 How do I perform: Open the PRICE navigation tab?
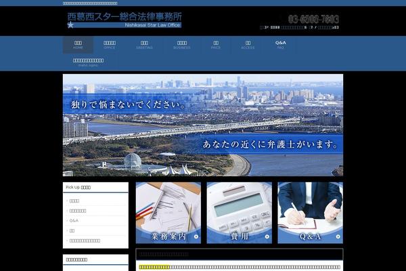216,45
